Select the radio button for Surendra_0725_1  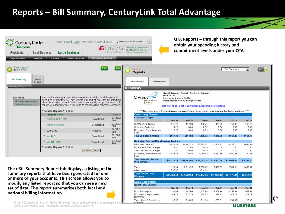click(44, 119)
